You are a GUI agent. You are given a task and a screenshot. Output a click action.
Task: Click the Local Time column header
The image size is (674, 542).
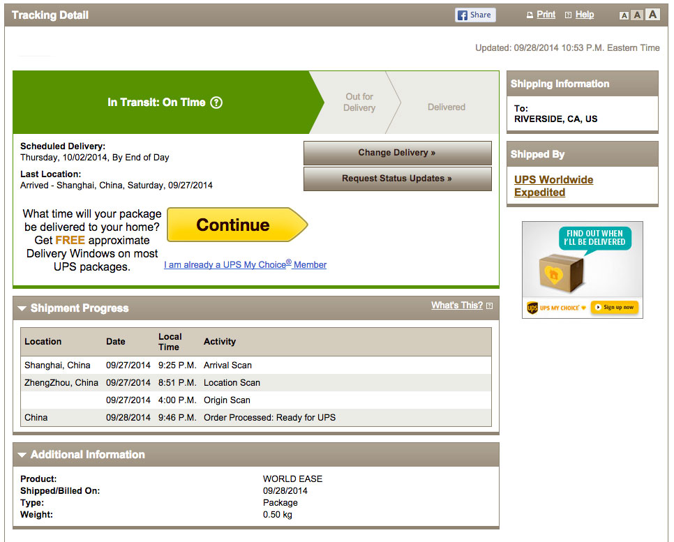pyautogui.click(x=170, y=342)
